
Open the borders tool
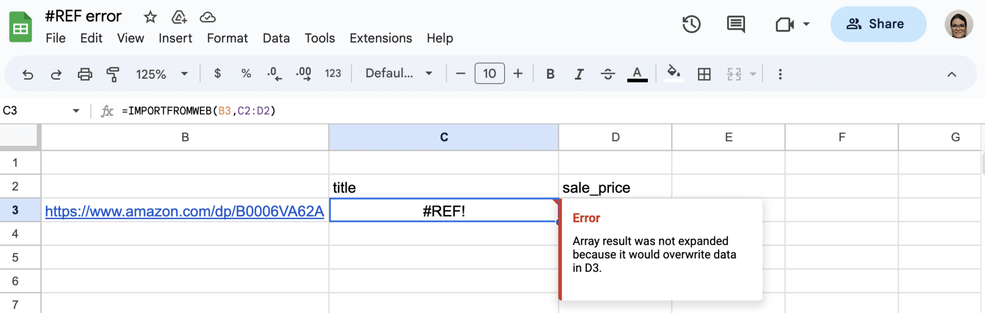coord(704,74)
